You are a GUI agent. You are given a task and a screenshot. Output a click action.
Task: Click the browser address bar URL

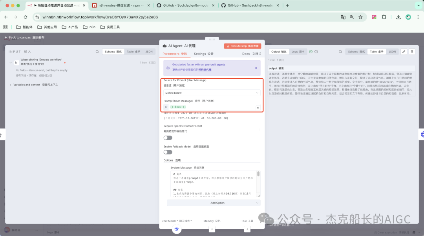click(x=100, y=17)
